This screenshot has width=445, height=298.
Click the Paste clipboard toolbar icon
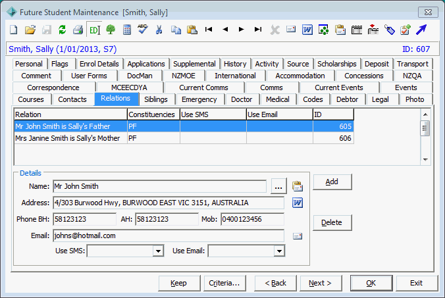point(192,30)
